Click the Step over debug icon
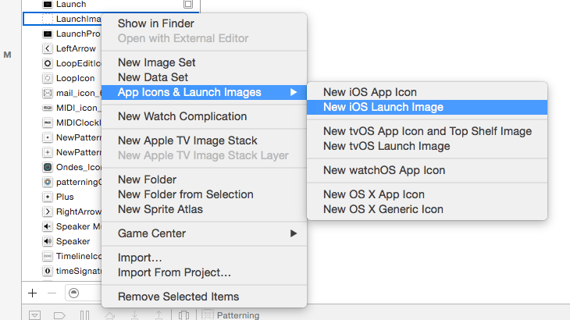Image resolution: width=570 pixels, height=320 pixels. [110, 315]
